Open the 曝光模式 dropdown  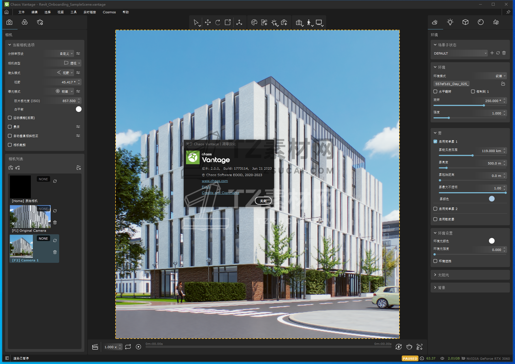coord(59,91)
